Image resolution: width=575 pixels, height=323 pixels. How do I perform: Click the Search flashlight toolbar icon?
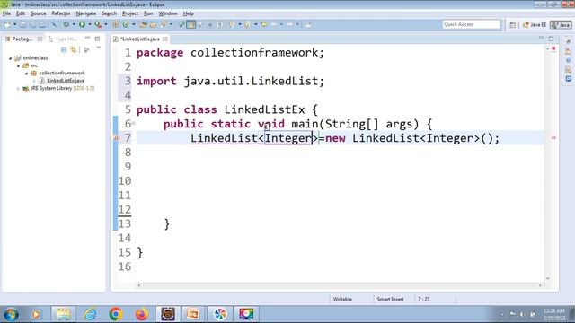164,24
